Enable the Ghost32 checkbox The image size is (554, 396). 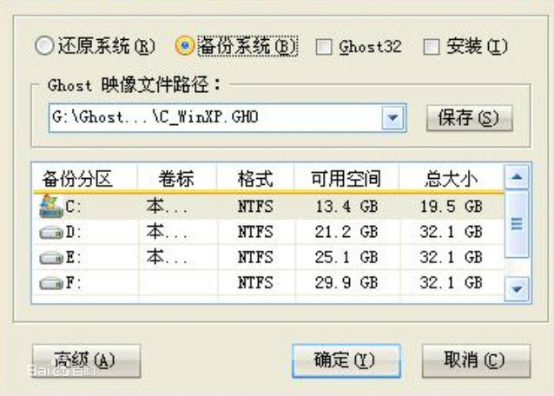[x=324, y=47]
